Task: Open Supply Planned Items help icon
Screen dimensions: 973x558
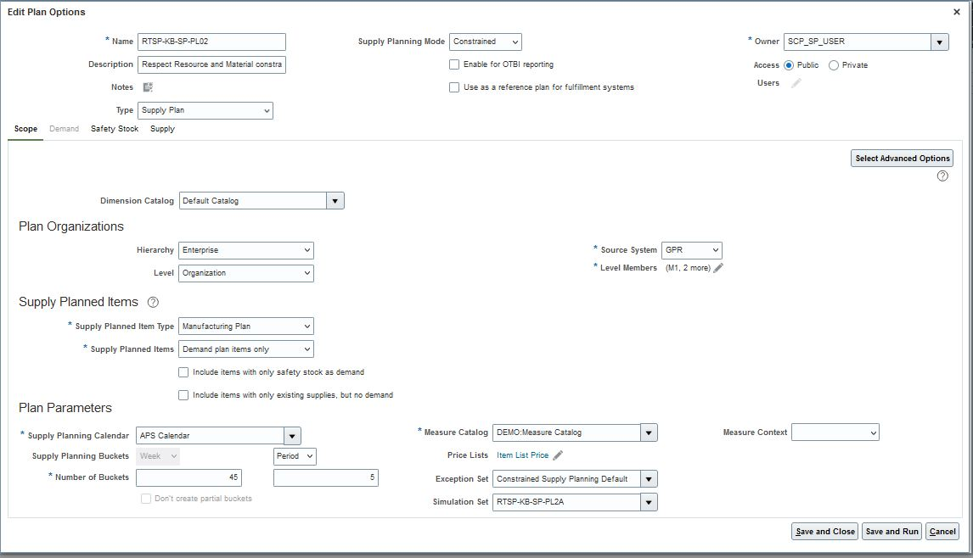Action: point(153,302)
